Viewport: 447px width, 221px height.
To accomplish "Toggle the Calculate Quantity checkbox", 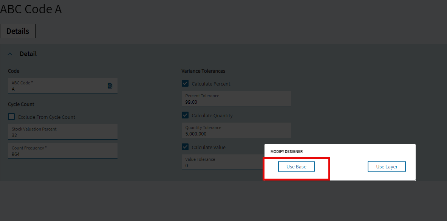I will tap(185, 115).
